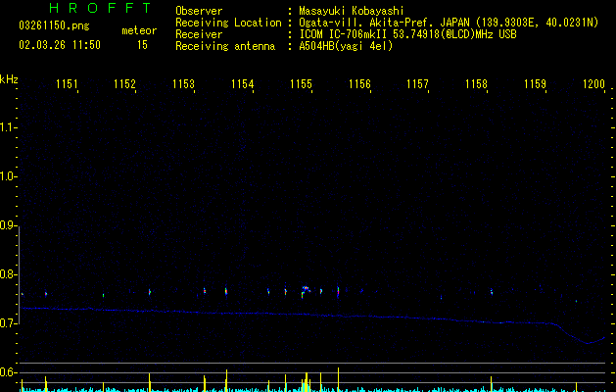This screenshot has height=392, width=616.
Task: Select antenna value A504HB(yagi 4el)
Action: (346, 46)
